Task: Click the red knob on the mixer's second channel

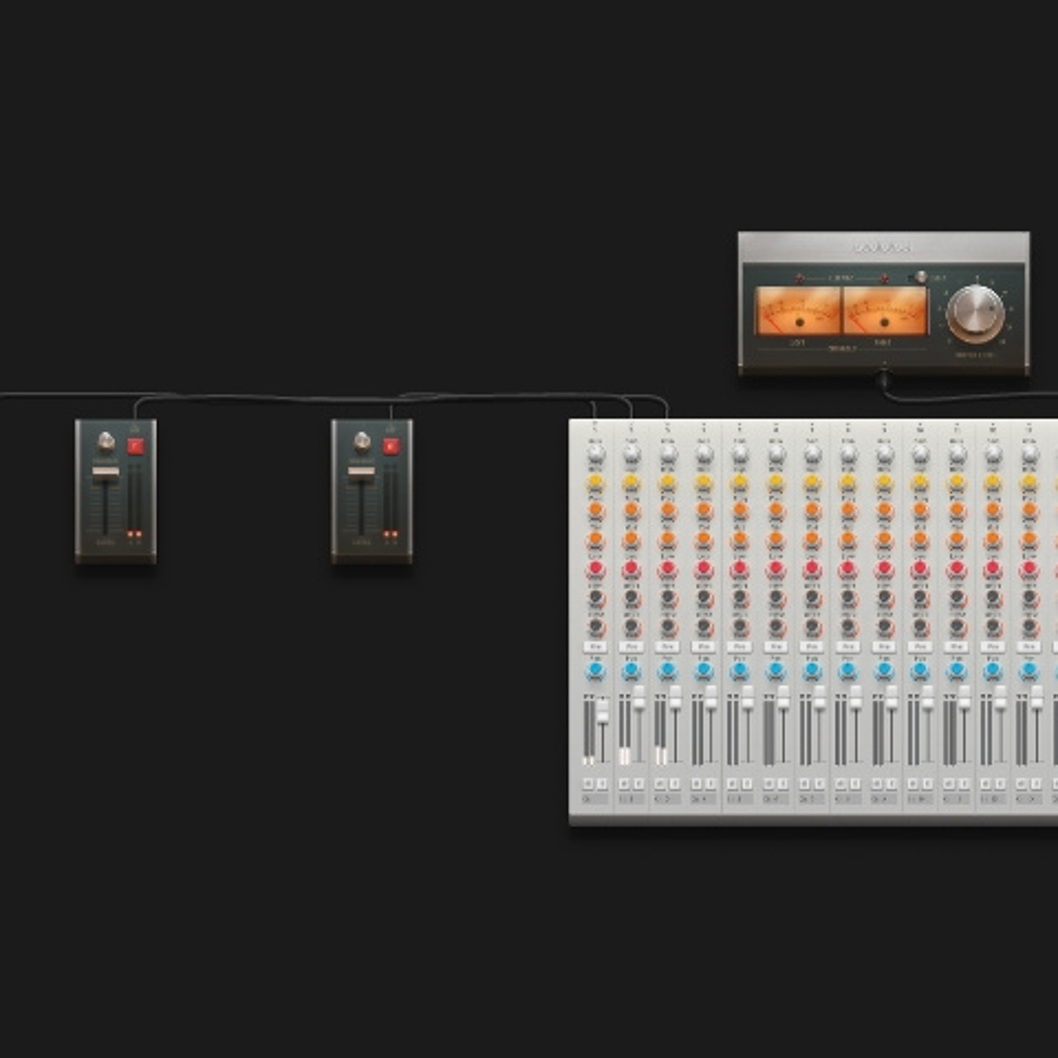Action: click(631, 568)
